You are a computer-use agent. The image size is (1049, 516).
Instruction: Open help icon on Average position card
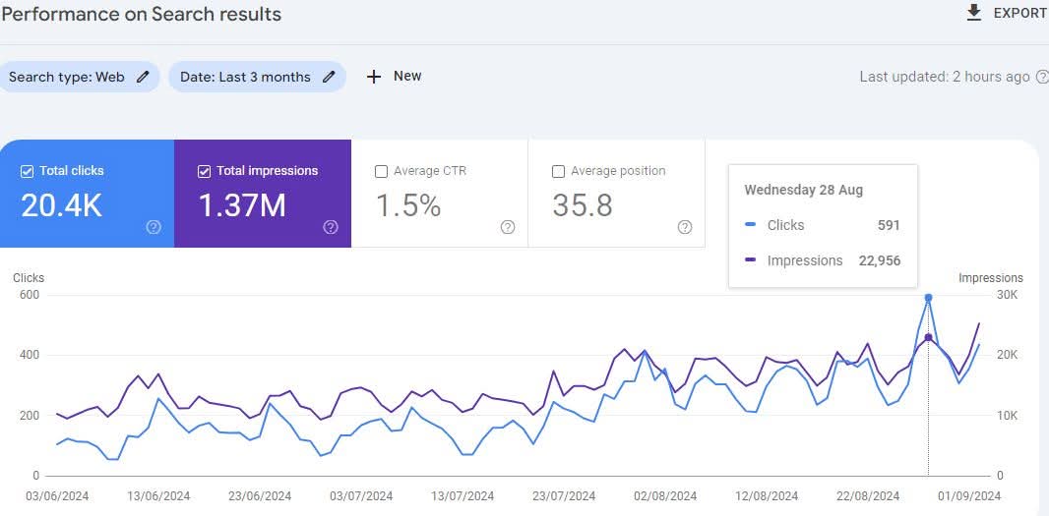(685, 227)
